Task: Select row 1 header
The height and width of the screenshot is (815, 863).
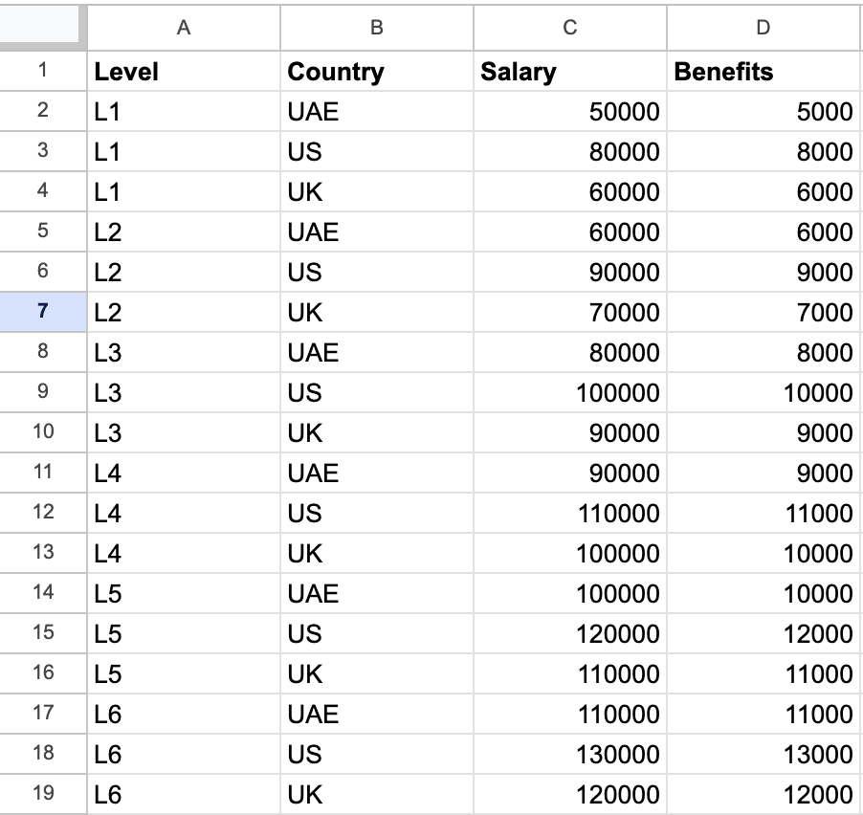Action: click(x=43, y=71)
